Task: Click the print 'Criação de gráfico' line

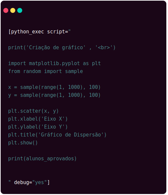Action: [62, 48]
